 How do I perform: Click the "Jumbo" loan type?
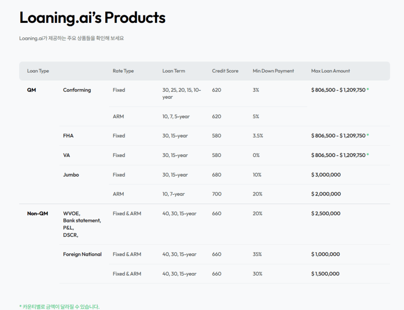click(x=71, y=175)
